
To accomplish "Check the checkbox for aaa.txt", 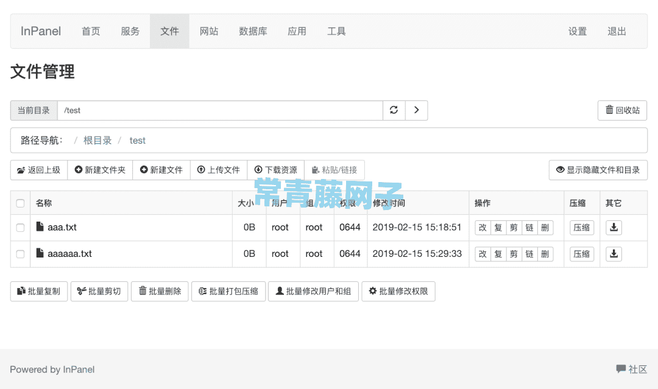I will coord(20,227).
